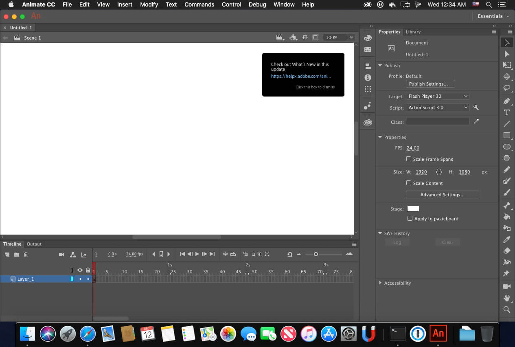515x347 pixels.
Task: Tick the Apply to pasteboard checkbox
Action: (410, 219)
